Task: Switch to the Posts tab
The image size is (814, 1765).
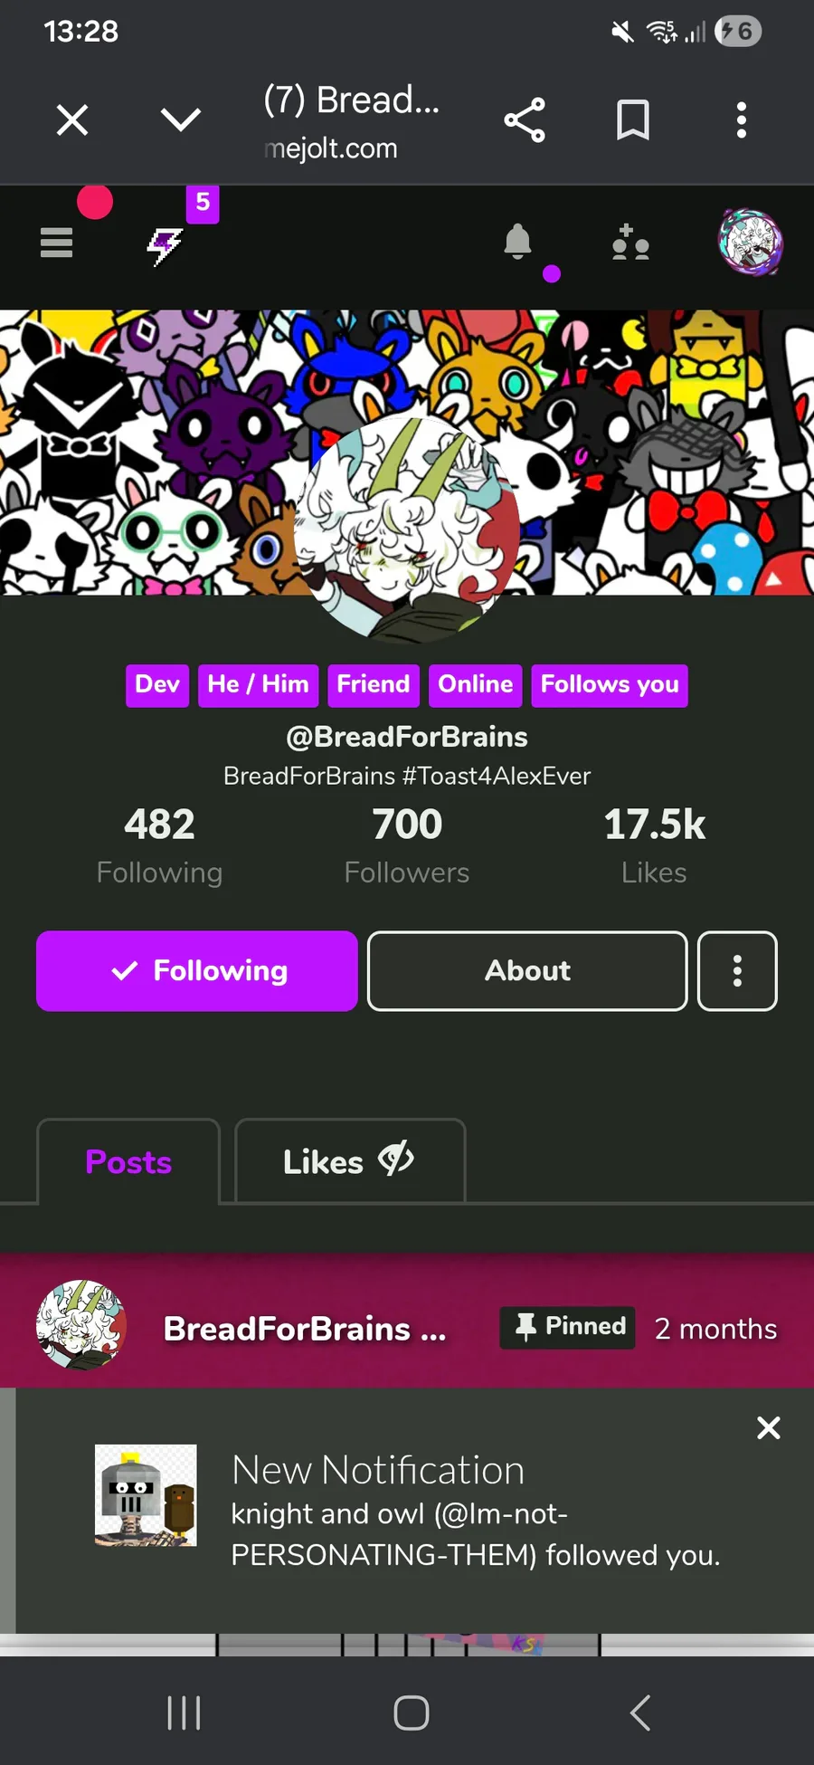Action: (x=128, y=1162)
